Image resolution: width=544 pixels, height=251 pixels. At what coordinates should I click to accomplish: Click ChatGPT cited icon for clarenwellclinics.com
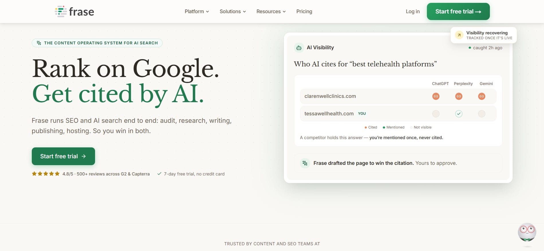436,96
